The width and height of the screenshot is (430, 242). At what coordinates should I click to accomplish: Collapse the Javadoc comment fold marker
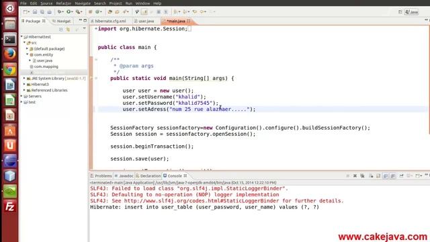point(96,60)
